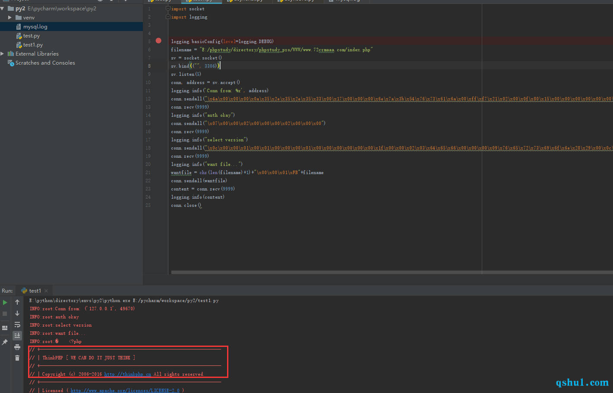Click the 'wantfile = chr(len(filename)+1)' line

(247, 172)
